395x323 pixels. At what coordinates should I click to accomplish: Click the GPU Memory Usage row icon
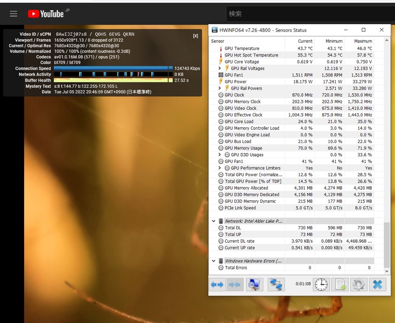click(221, 148)
